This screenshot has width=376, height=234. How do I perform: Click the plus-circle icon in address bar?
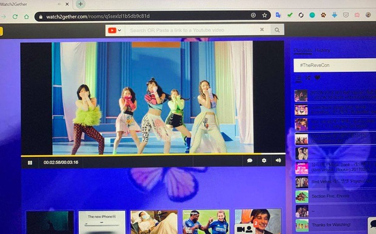click(x=253, y=15)
